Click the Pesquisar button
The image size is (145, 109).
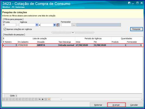(x=137, y=29)
